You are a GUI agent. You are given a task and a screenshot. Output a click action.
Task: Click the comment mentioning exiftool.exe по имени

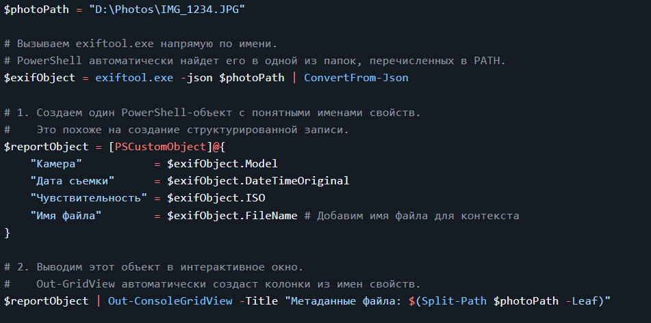tap(140, 44)
